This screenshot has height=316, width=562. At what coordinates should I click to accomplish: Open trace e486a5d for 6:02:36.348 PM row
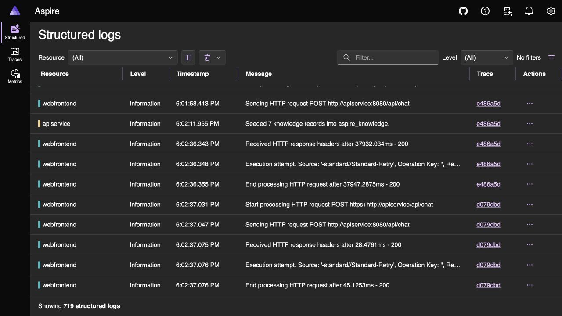click(488, 164)
